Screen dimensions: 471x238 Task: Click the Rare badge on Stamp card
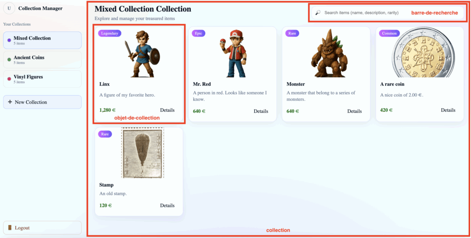[104, 134]
